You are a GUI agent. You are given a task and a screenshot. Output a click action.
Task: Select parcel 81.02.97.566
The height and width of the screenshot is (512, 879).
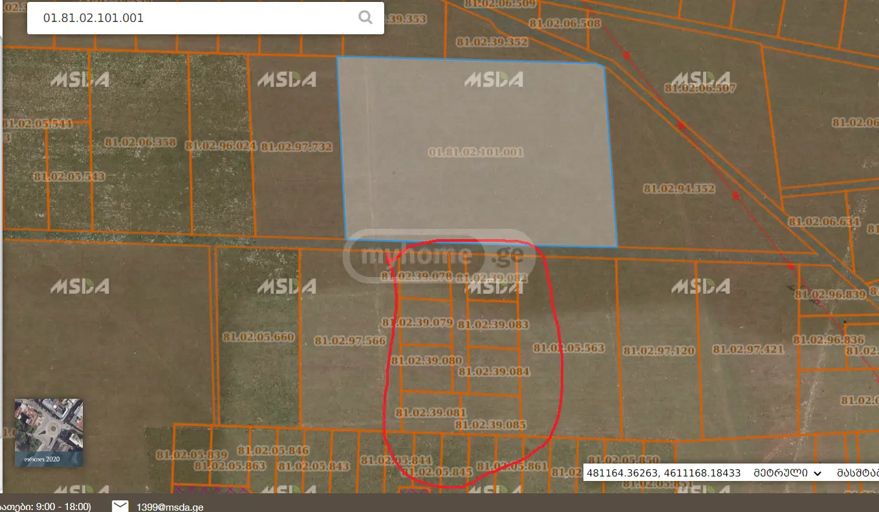tap(350, 341)
